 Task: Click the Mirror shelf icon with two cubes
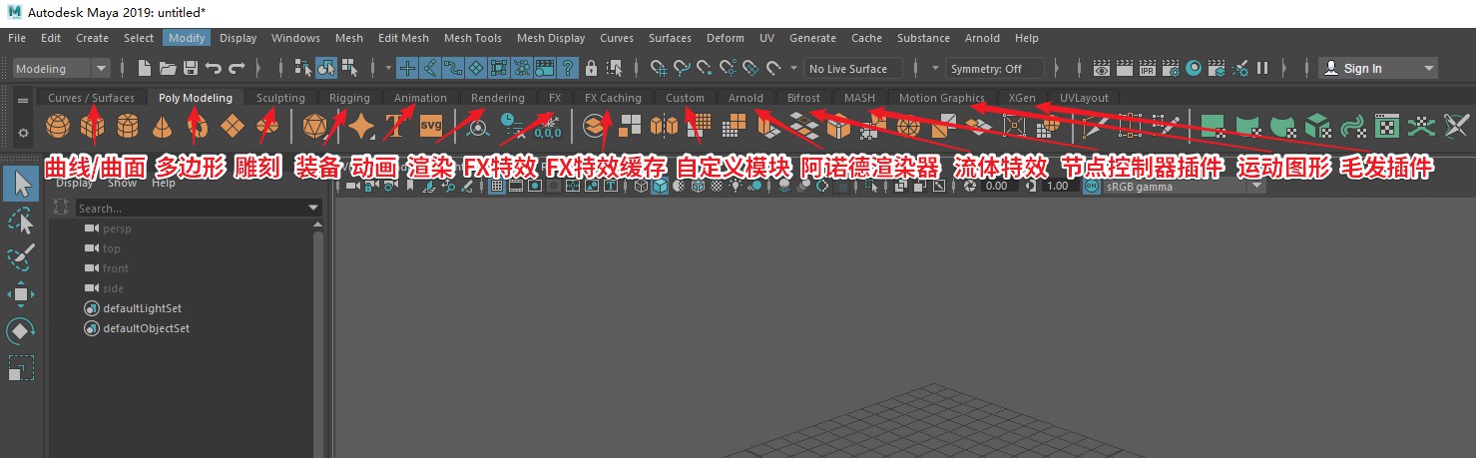664,127
